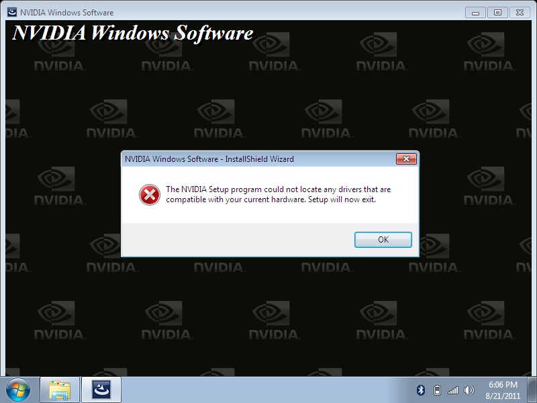Open the installer icon menu in title bar
The width and height of the screenshot is (537, 403).
coord(12,12)
